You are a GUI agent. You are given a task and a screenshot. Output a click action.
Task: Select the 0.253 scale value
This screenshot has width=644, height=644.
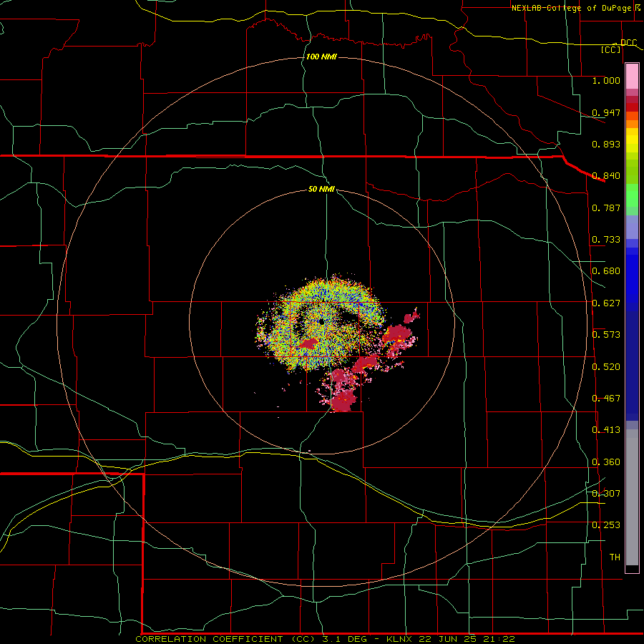tap(606, 525)
